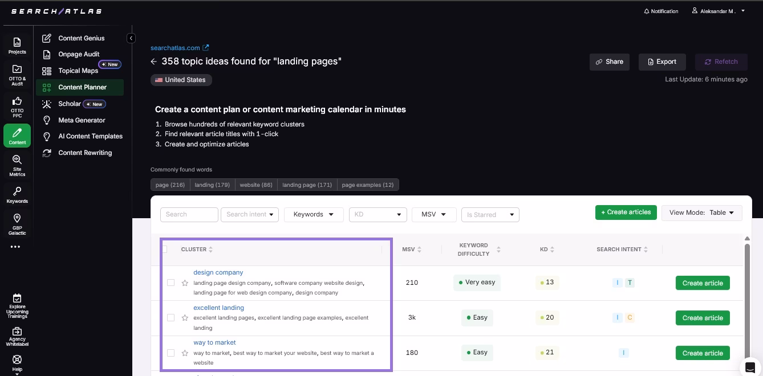This screenshot has height=376, width=763.
Task: Open the Search intent dropdown
Action: coord(250,215)
